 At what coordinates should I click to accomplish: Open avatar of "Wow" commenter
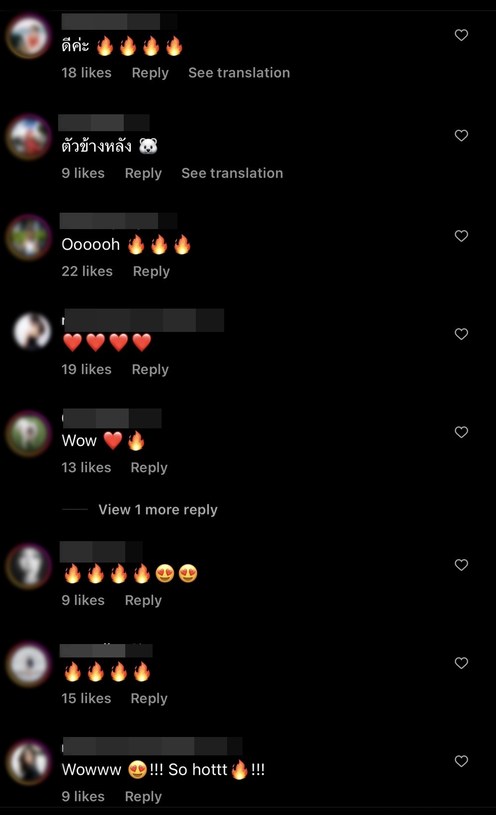[29, 433]
